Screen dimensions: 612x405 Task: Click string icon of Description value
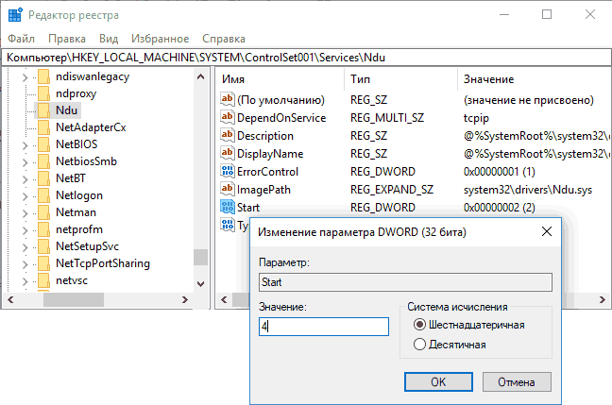(x=228, y=135)
